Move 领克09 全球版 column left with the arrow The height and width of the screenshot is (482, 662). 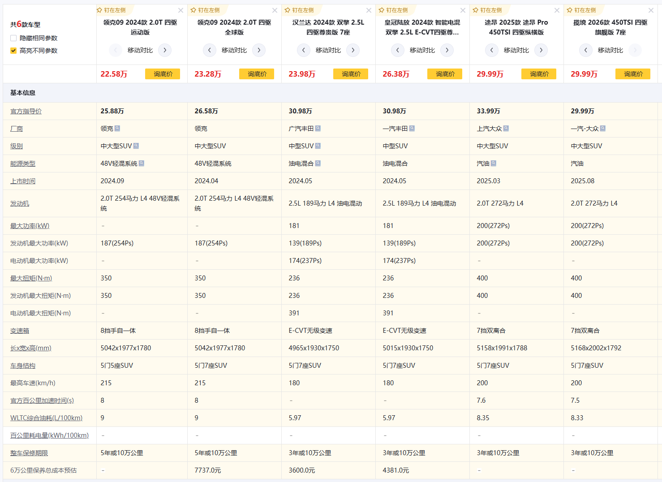pos(210,50)
